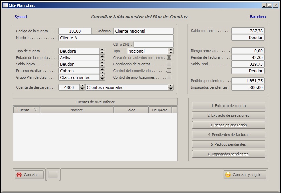
Task: Click the Consultar tabla maestra del Plan de Cuentas heading
Action: tap(139, 17)
